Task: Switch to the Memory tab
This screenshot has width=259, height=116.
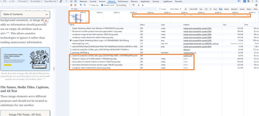Action: 134,2
